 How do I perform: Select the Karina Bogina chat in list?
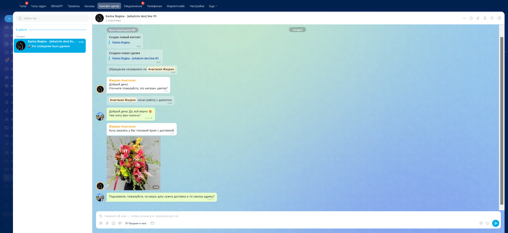[x=50, y=46]
